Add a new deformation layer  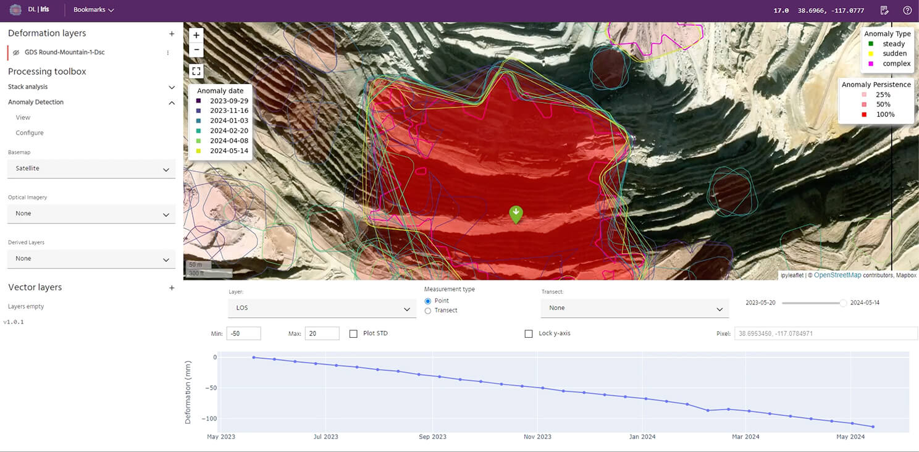pos(172,33)
